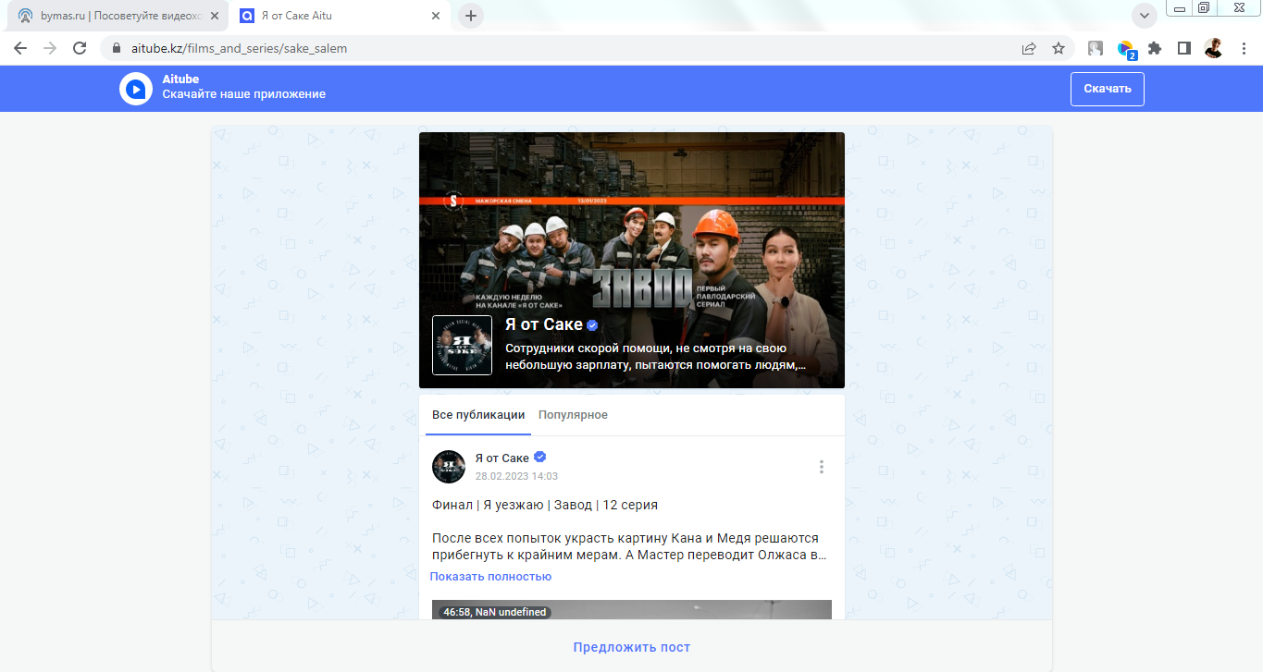The width and height of the screenshot is (1263, 672).
Task: Click the Я от Саке channel avatar in header
Action: [462, 345]
